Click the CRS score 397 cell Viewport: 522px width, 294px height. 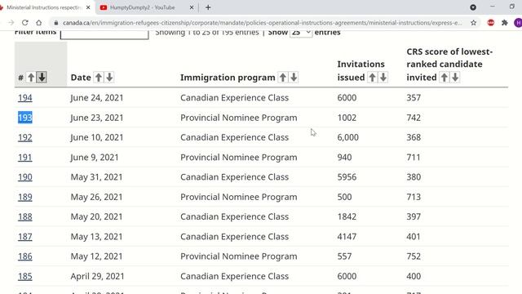tap(414, 216)
